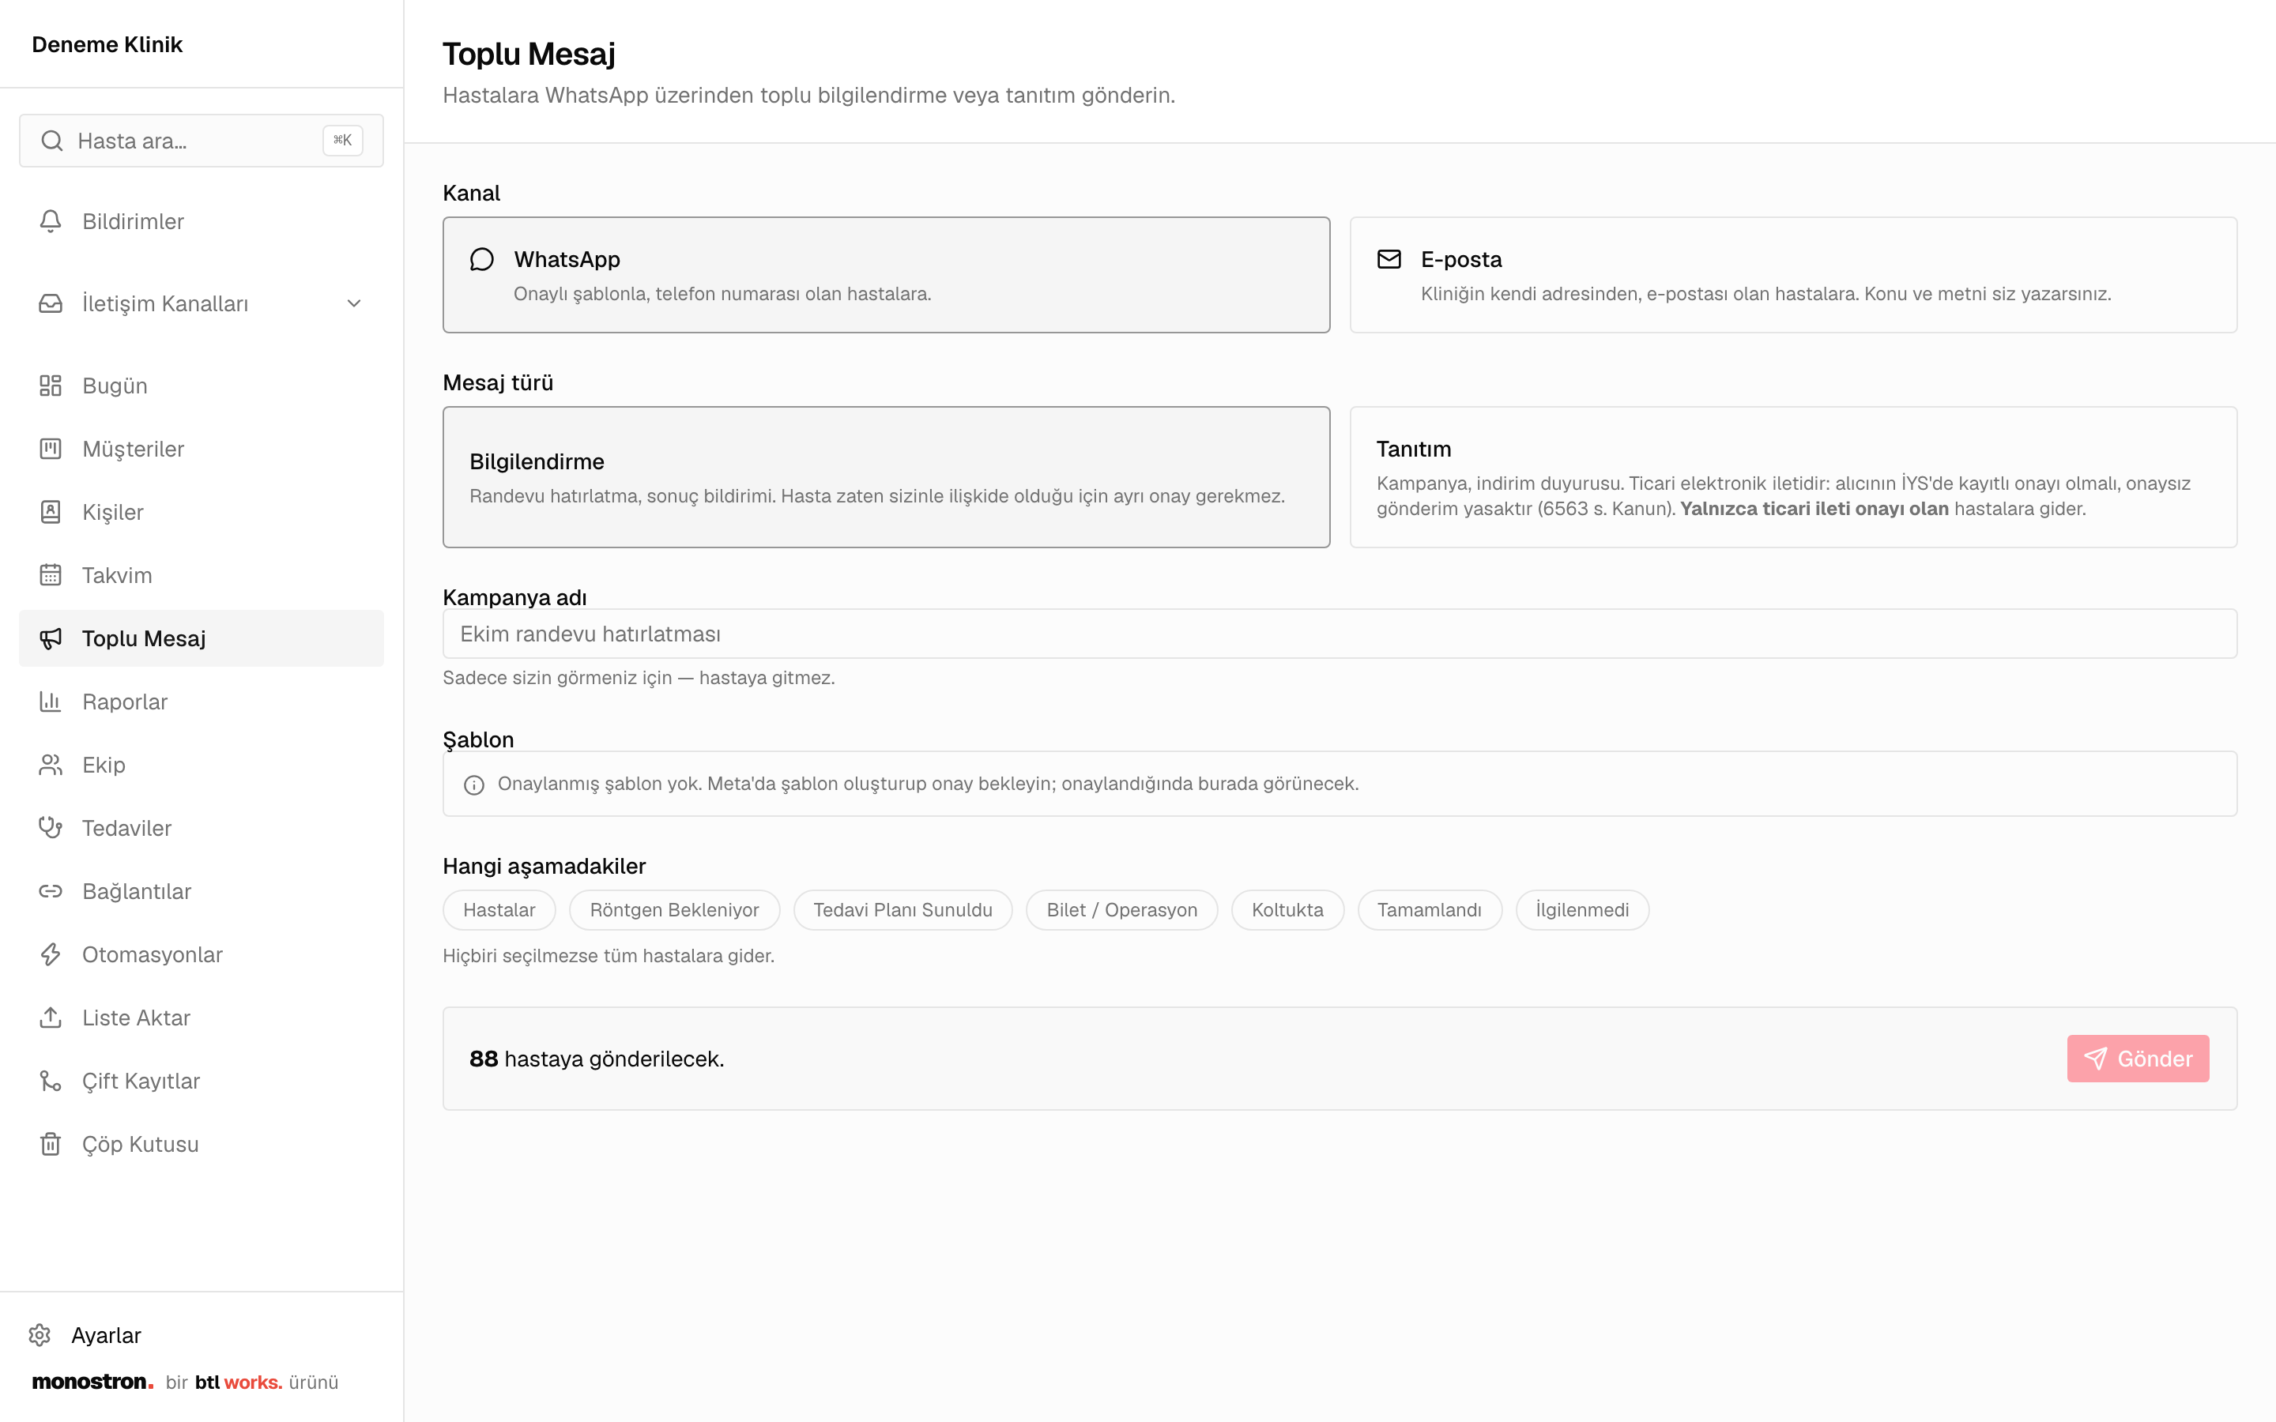Click the monostron. logo
The width and height of the screenshot is (2276, 1422).
(x=93, y=1382)
